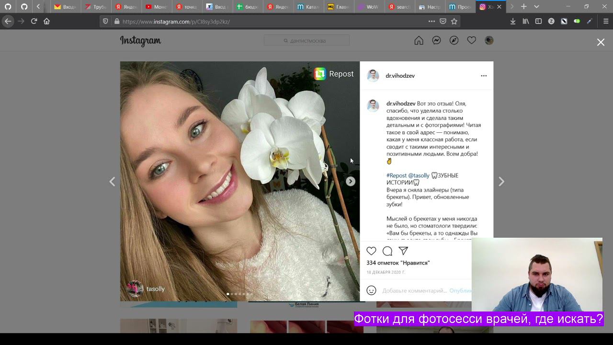
Task: Open the @tasolly mention link
Action: [x=419, y=175]
